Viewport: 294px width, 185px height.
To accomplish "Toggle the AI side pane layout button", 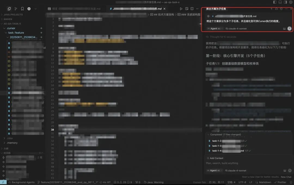I will 285,2.
